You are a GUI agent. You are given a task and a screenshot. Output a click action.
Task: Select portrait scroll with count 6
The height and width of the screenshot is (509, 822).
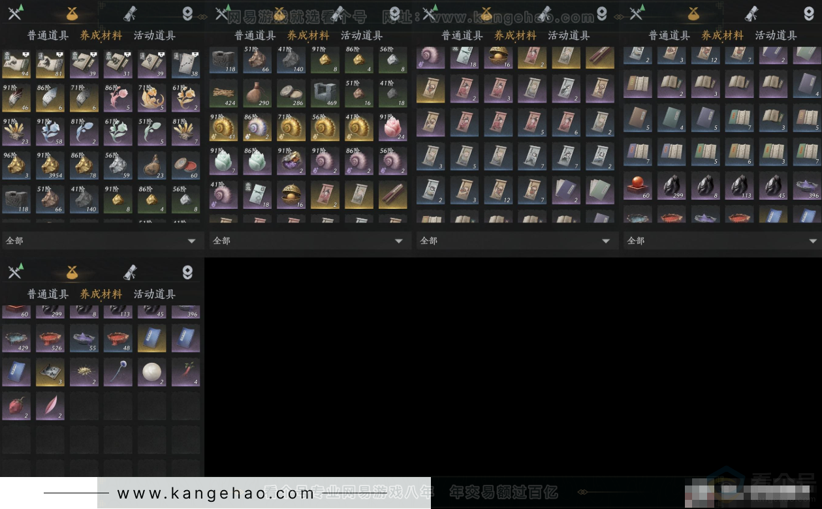coord(566,122)
